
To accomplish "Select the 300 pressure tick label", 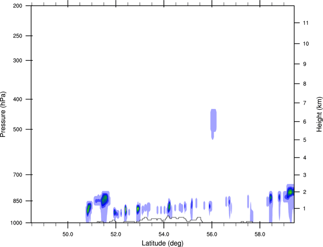I will pyautogui.click(x=17, y=60).
